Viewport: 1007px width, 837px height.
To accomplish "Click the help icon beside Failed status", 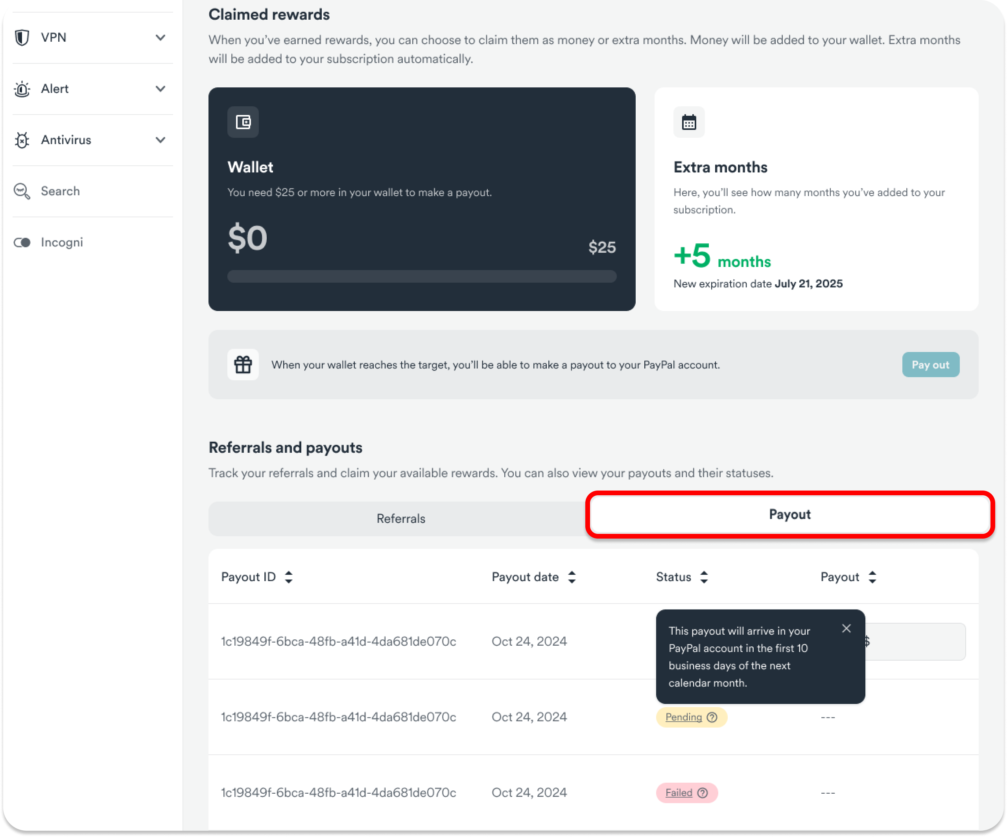I will (x=703, y=793).
